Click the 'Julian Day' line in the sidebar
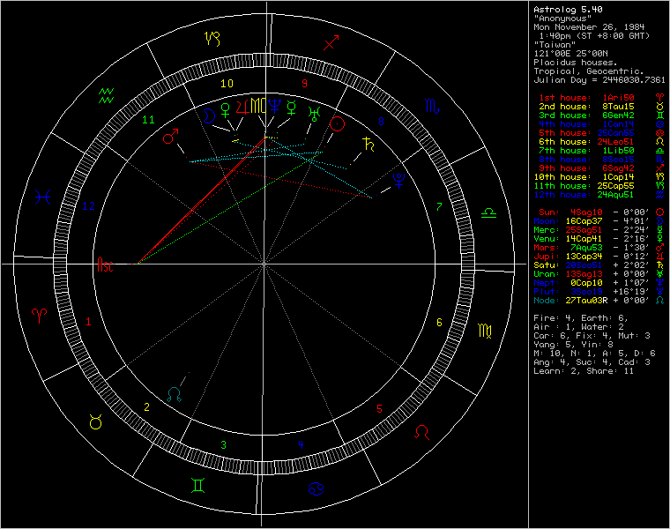The width and height of the screenshot is (670, 529). click(601, 79)
